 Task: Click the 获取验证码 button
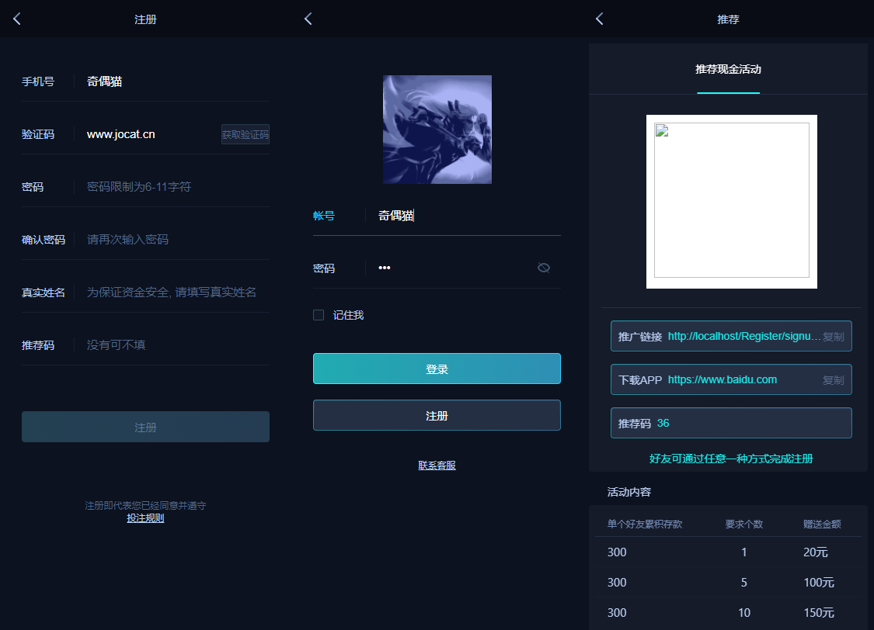coord(245,134)
